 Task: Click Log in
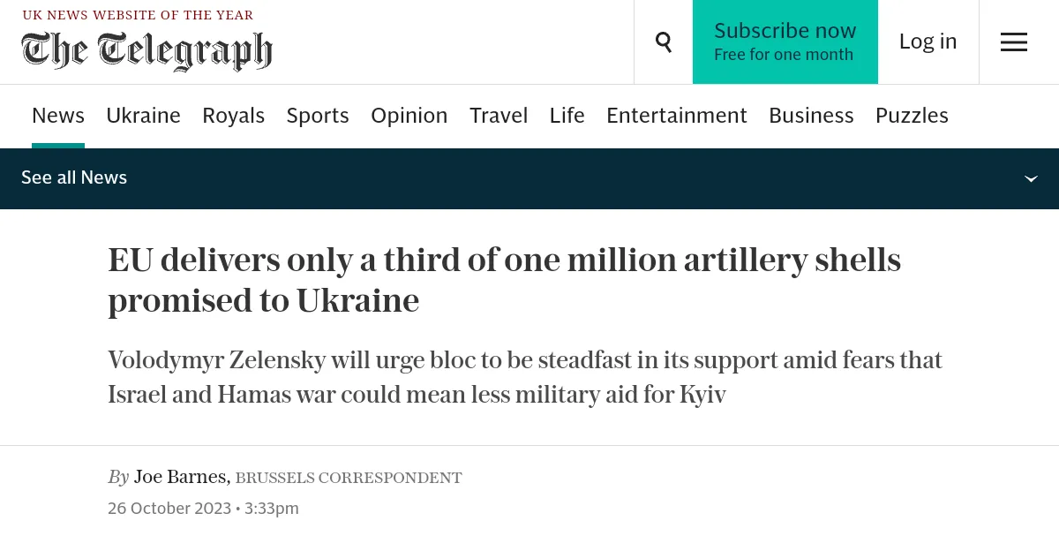928,42
